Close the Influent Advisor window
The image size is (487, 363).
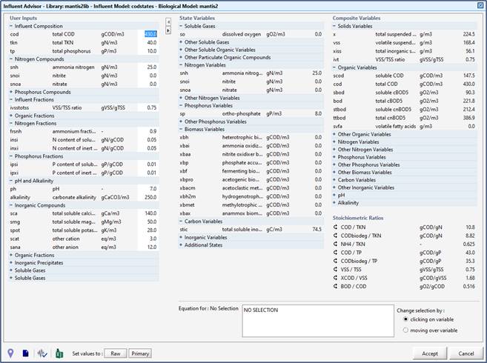pyautogui.click(x=480, y=5)
